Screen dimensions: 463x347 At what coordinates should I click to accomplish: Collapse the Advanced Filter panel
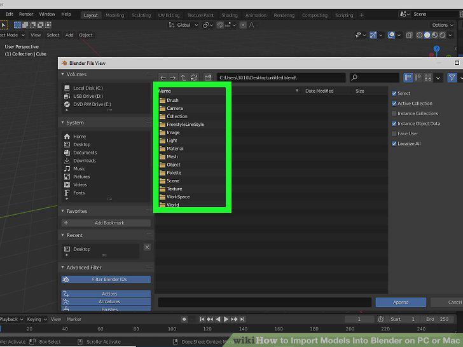pos(62,268)
